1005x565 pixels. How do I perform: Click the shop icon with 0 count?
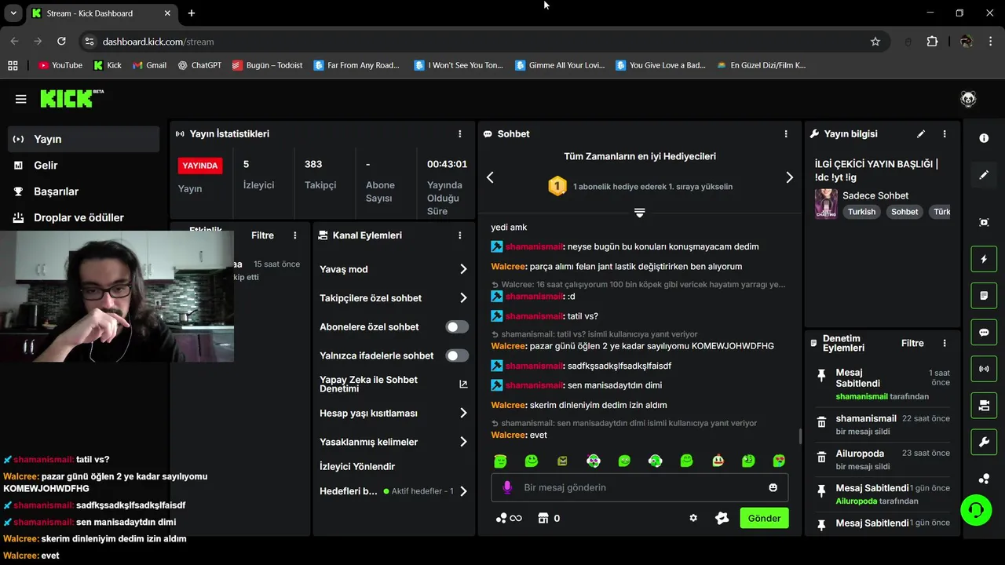[x=542, y=518]
